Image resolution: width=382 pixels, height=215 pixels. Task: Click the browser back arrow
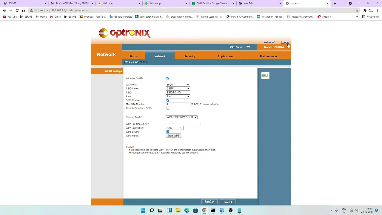pyautogui.click(x=4, y=10)
